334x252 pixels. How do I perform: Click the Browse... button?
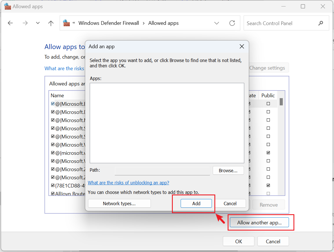[x=228, y=171]
